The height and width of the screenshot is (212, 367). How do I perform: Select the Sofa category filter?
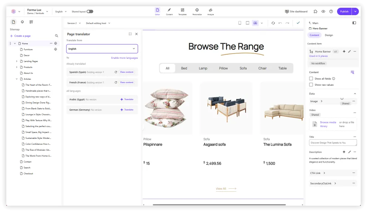(243, 68)
